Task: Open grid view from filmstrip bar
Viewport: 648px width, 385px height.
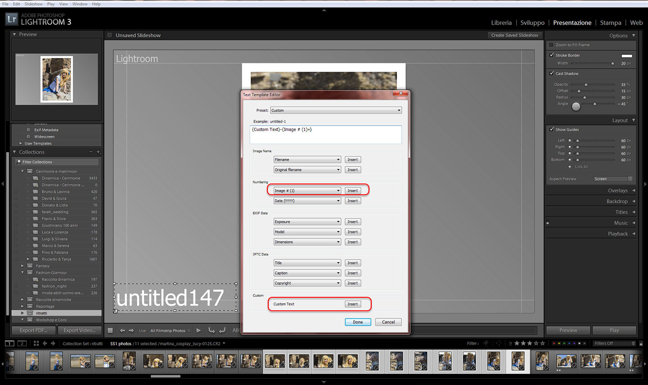Action: (36, 344)
